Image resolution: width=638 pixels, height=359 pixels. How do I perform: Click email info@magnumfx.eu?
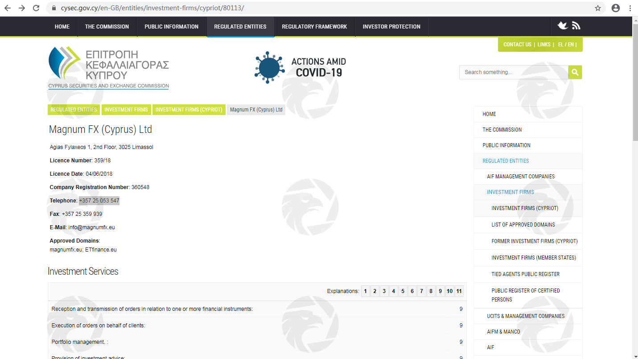pos(91,227)
